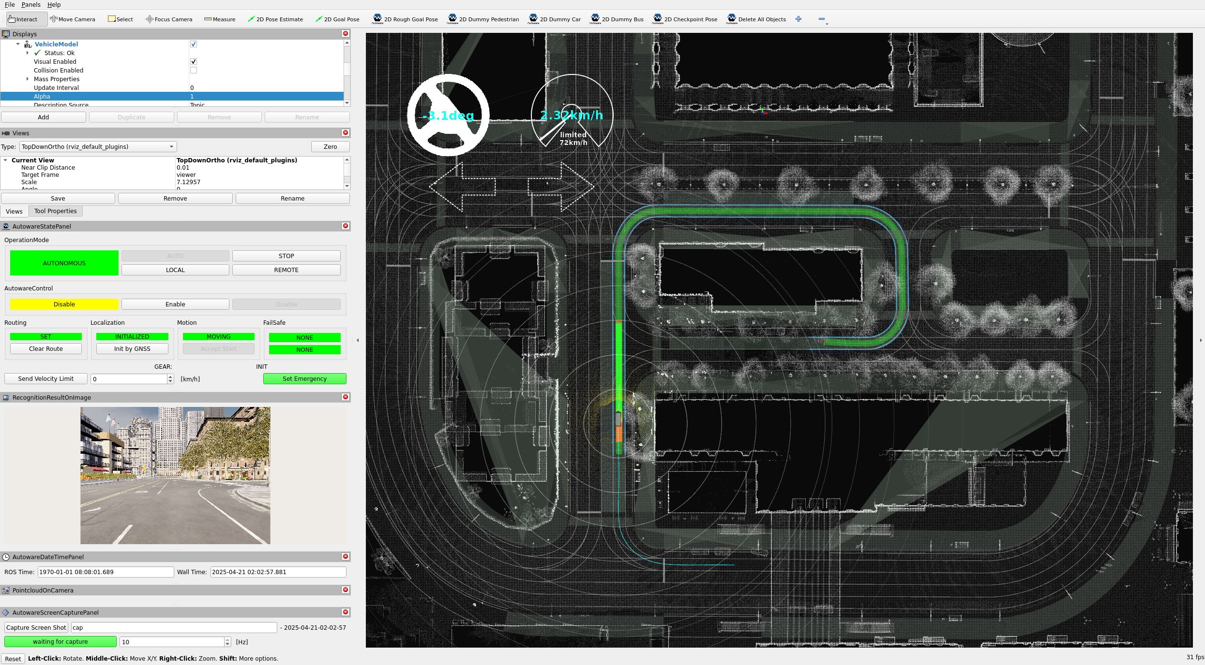Image resolution: width=1205 pixels, height=665 pixels.
Task: Select the Measure tool
Action: (220, 19)
